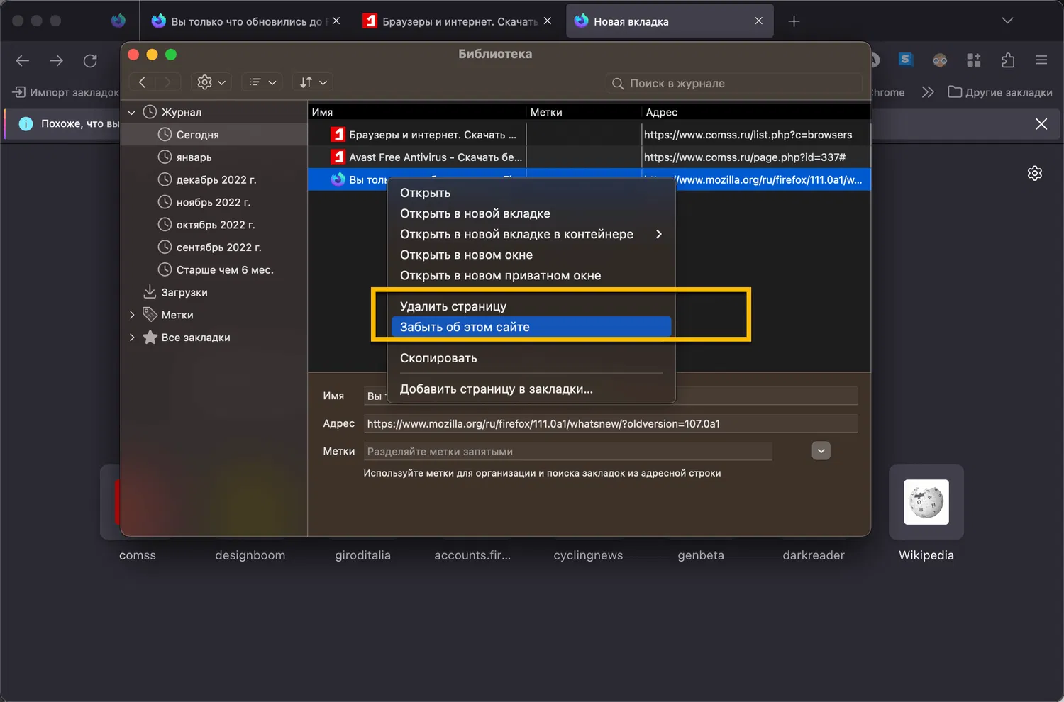Select Загрузки in the Library sidebar
The image size is (1064, 702).
point(214,292)
